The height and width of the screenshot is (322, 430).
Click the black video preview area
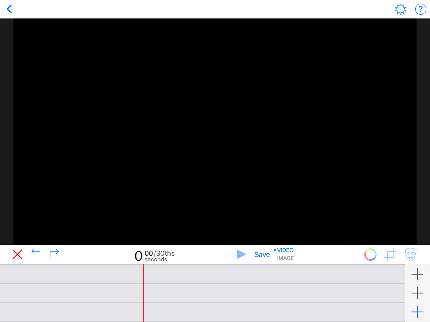(x=215, y=131)
